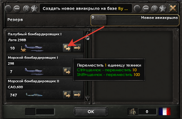Image resolution: width=182 pixels, height=119 pixels.
Task: Click left triple-chevron up round button
Action: tap(26, 9)
